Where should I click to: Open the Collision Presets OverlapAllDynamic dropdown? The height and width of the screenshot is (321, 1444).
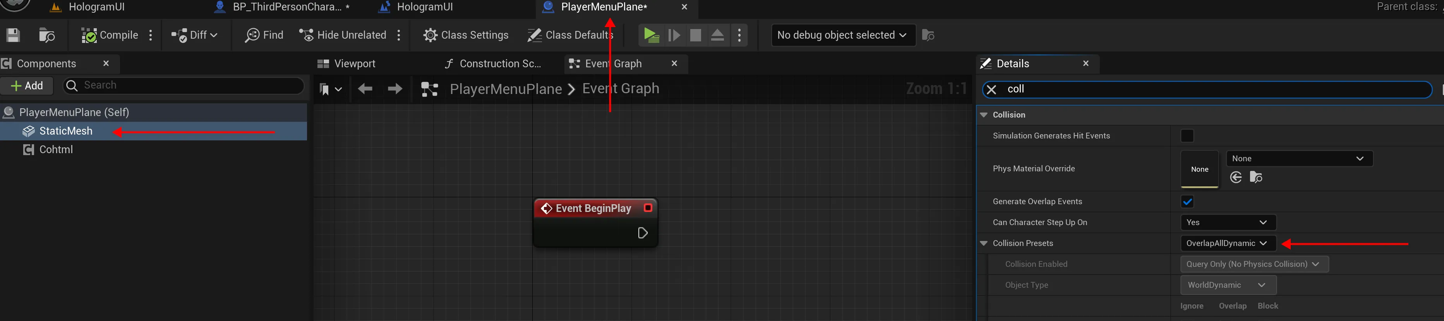(1227, 243)
